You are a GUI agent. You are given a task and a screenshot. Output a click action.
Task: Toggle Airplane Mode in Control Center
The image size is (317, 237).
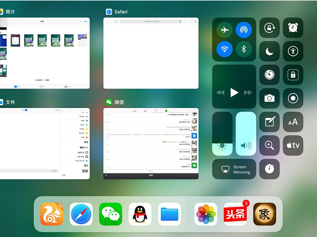[225, 30]
